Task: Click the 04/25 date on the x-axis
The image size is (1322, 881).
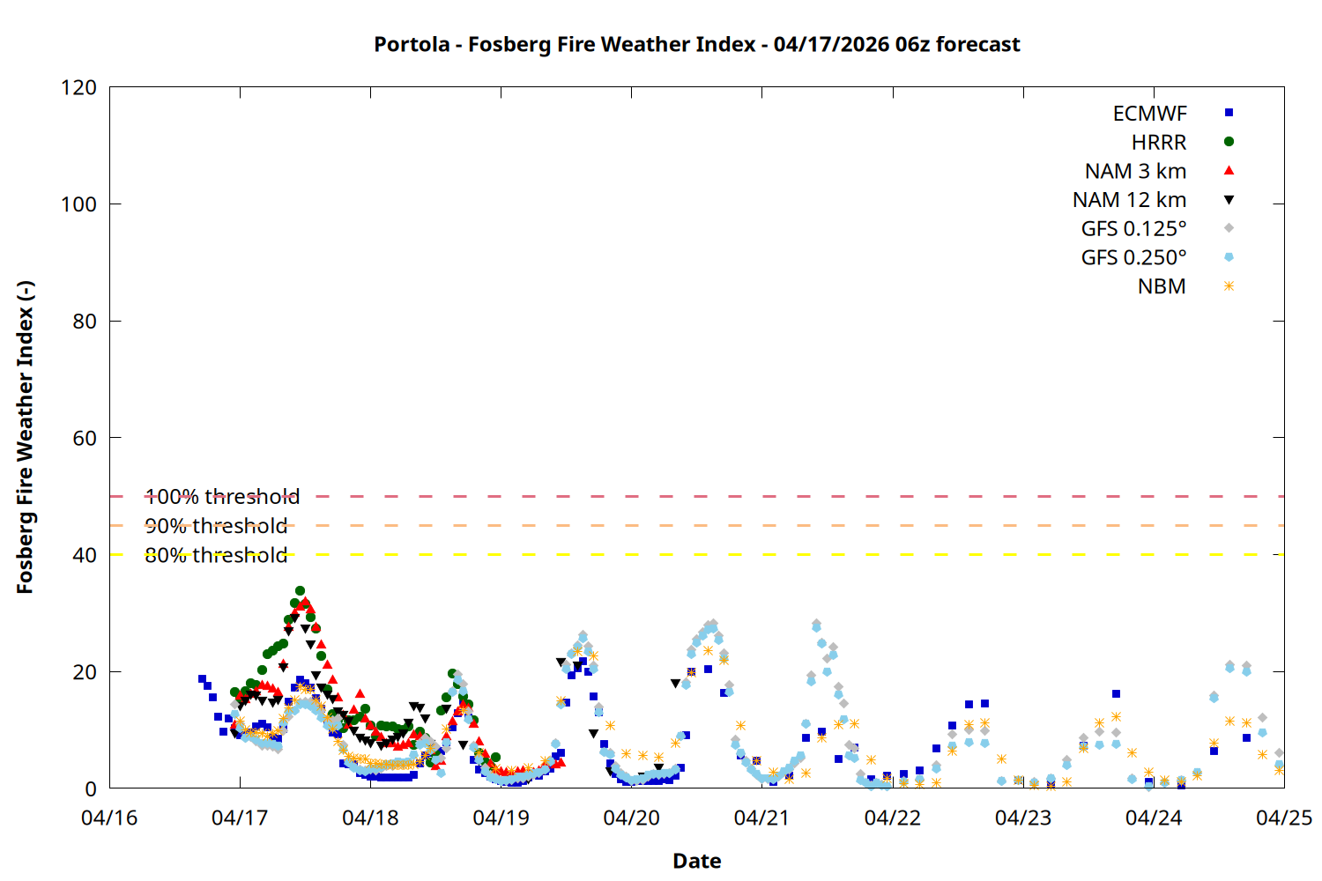Action: pyautogui.click(x=1283, y=818)
